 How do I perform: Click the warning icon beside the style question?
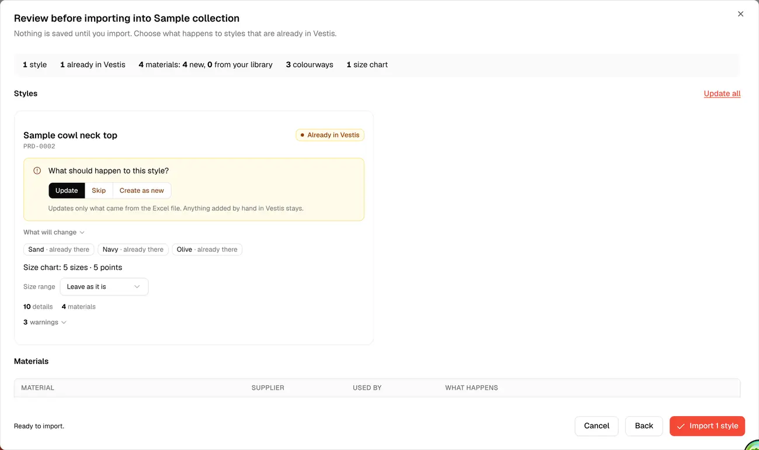37,171
